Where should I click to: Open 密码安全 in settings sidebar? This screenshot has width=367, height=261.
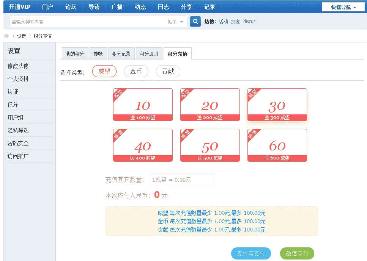(x=18, y=143)
